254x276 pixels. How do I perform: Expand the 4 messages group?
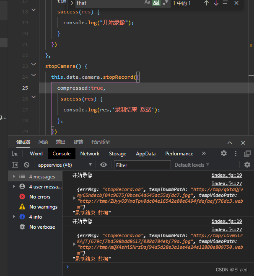(x=14, y=176)
